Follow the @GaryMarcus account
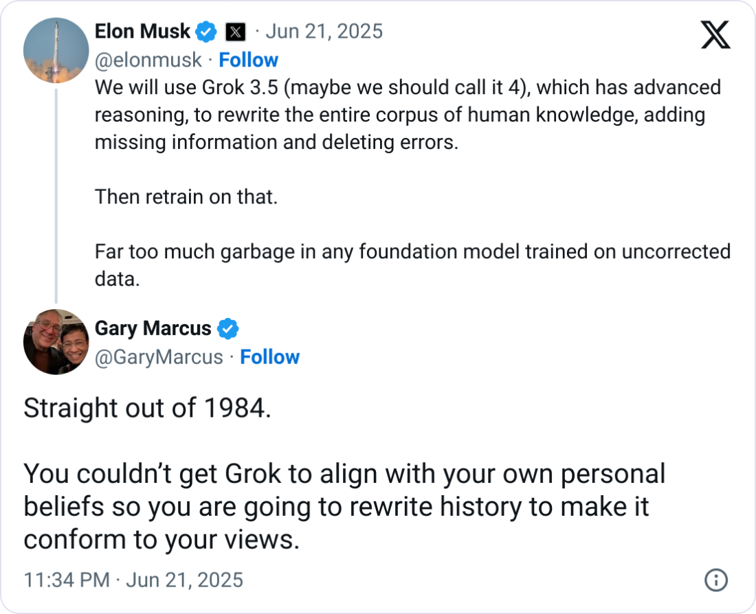 pyautogui.click(x=269, y=357)
